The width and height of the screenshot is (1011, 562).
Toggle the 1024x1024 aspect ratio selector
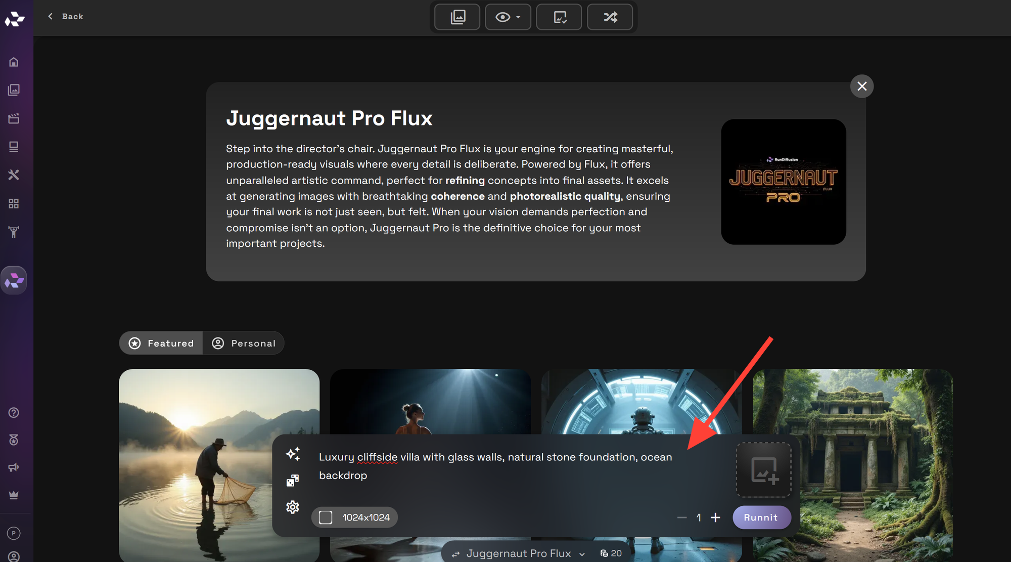click(354, 517)
